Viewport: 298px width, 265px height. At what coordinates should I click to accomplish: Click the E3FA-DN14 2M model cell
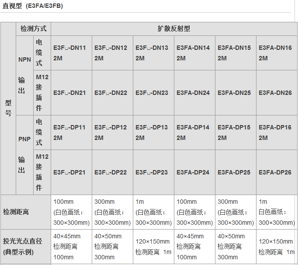pyautogui.click(x=194, y=53)
